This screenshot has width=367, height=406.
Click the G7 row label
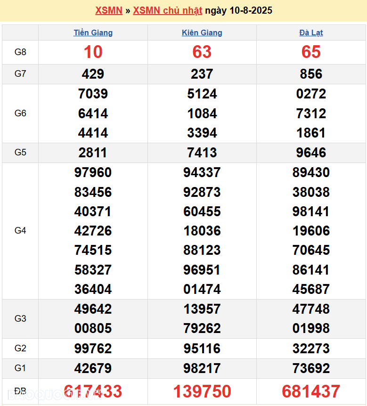tap(20, 74)
